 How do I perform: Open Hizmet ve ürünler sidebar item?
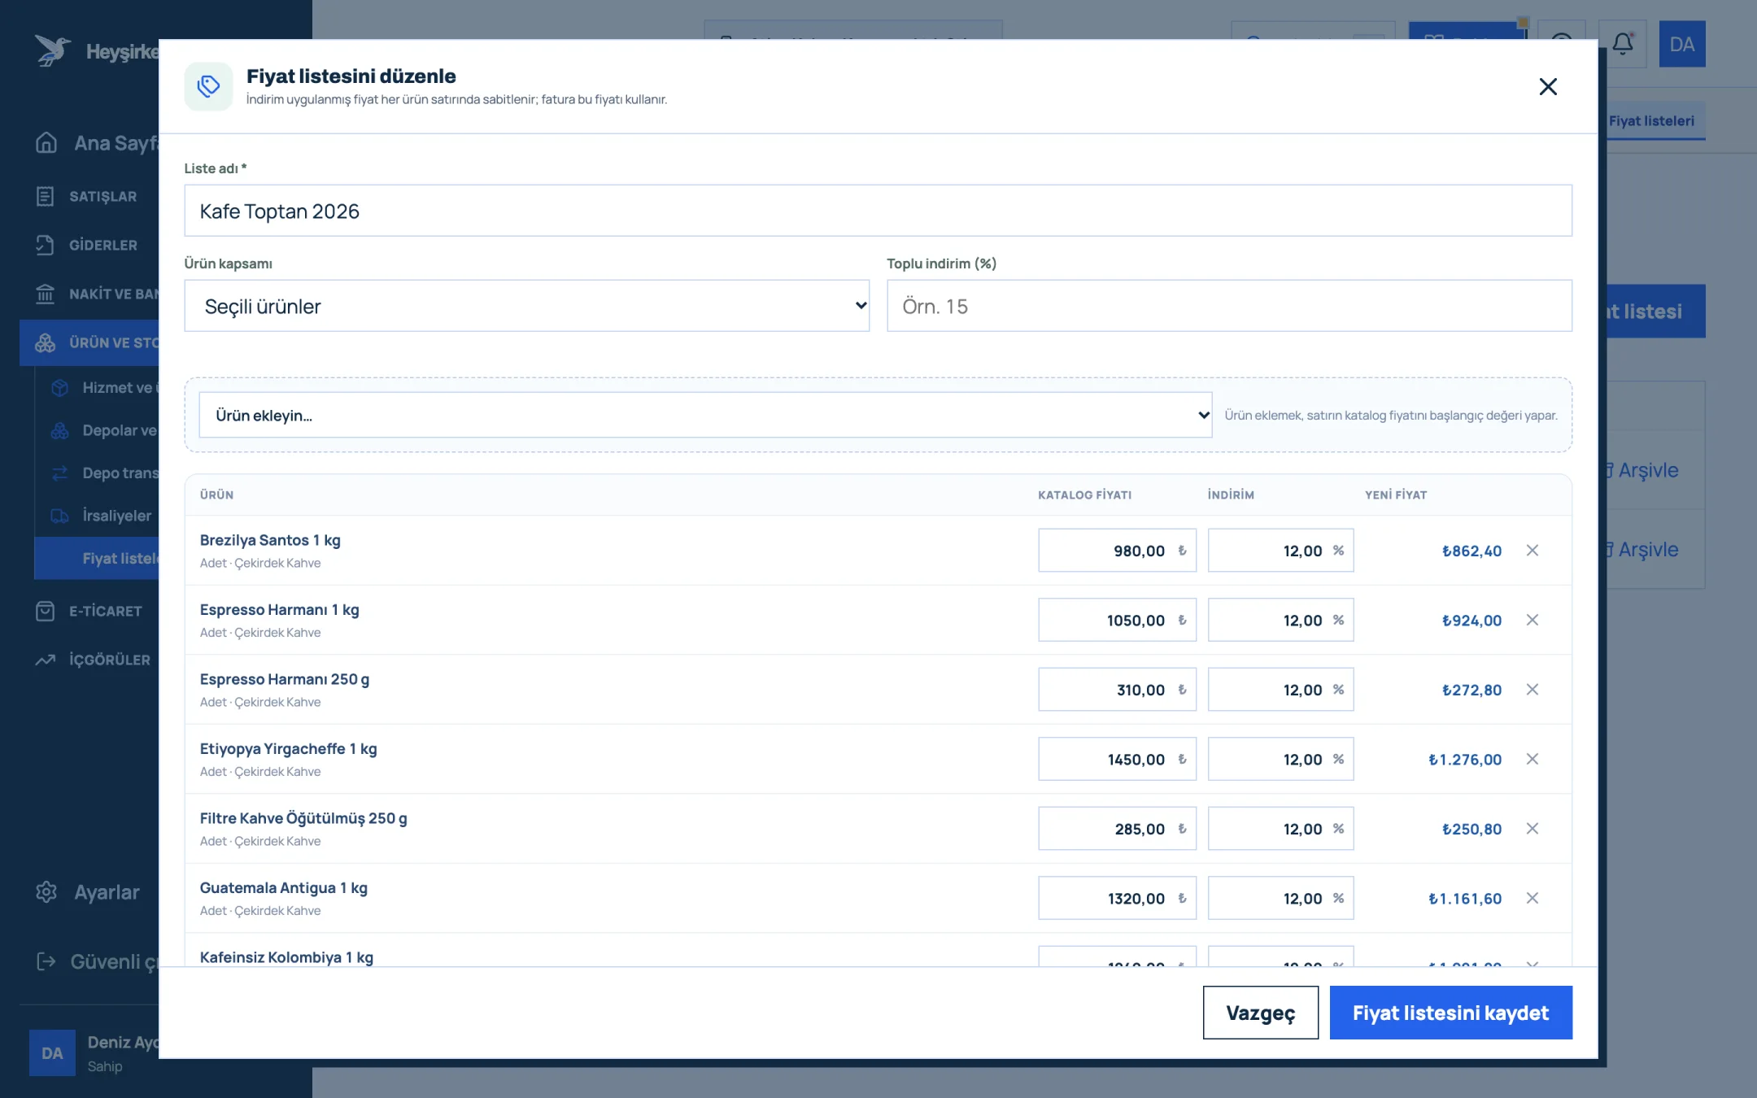[97, 388]
